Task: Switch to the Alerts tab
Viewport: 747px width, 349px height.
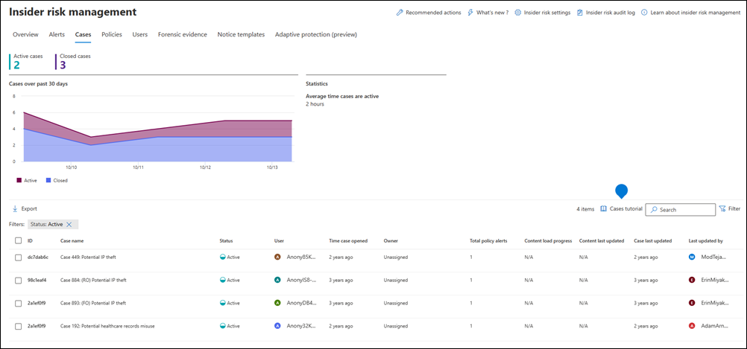Action: click(x=57, y=34)
